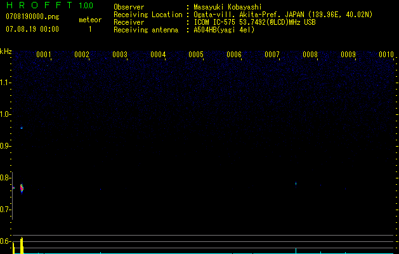Click the small cyan echo near 0.95 kHz
Viewport: 399px width, 254px height.
(22, 128)
